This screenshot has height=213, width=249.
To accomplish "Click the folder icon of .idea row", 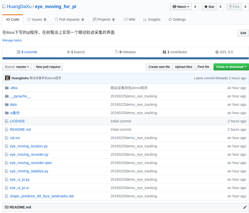I will click(7, 88).
